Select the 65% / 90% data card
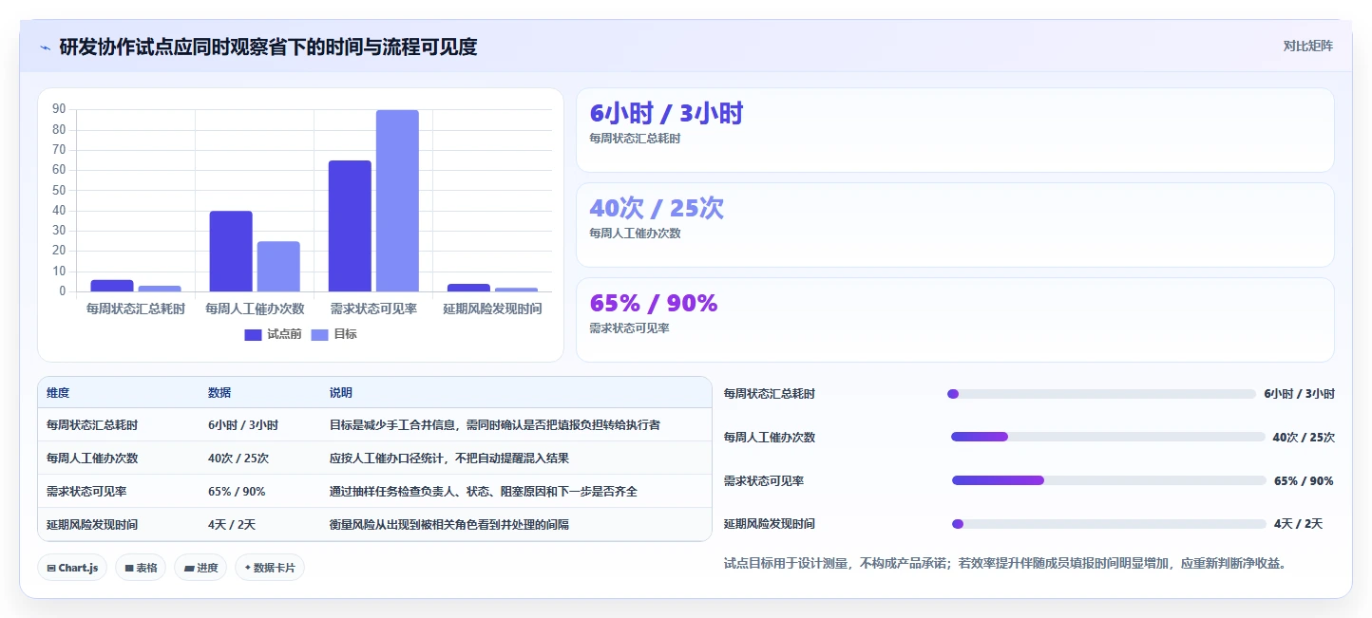 [955, 320]
